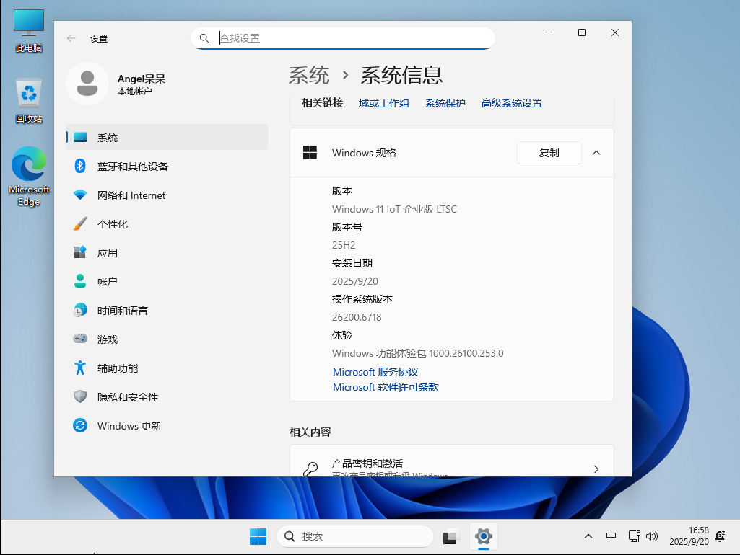Click the 查找设置 search field
Viewport: 740px width, 555px height.
click(343, 37)
